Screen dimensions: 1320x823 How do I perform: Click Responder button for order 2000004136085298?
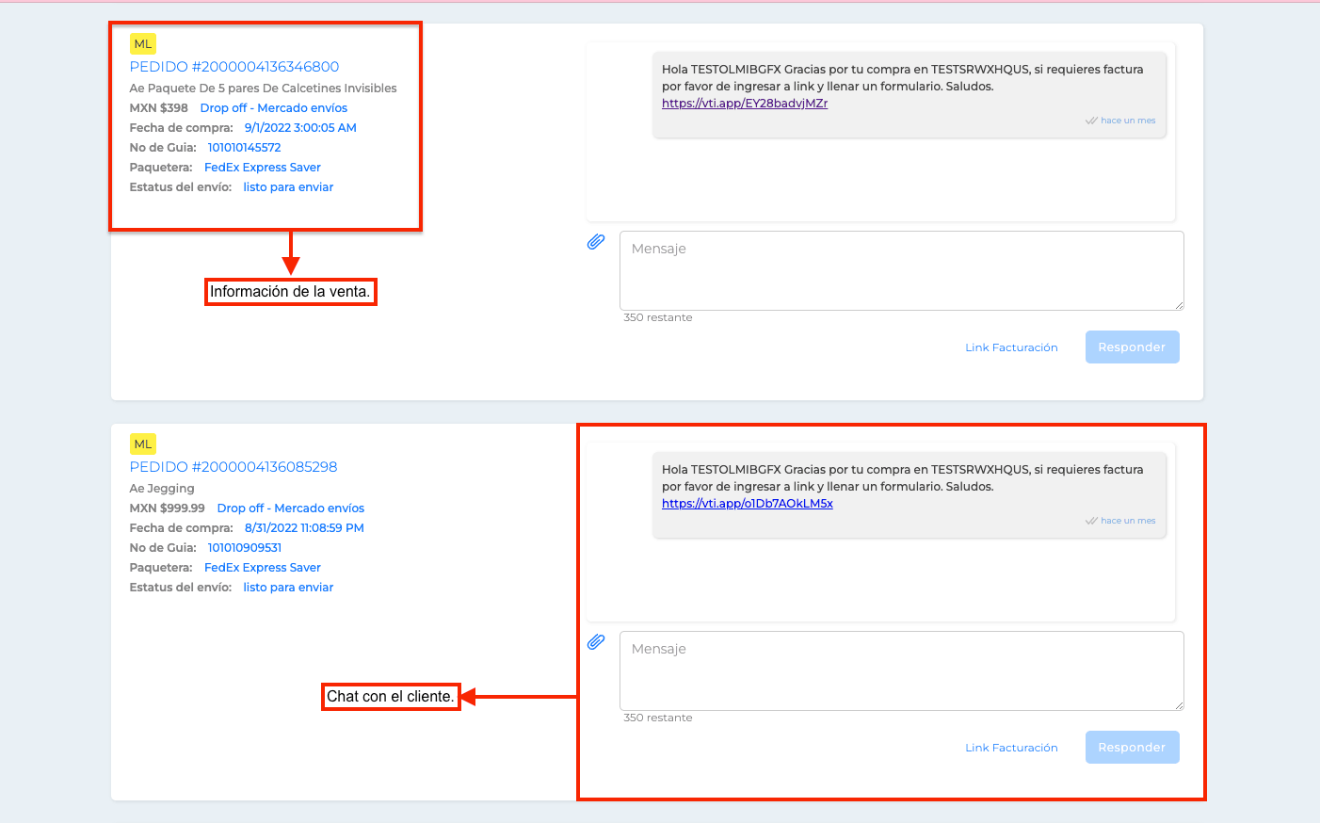(1132, 748)
